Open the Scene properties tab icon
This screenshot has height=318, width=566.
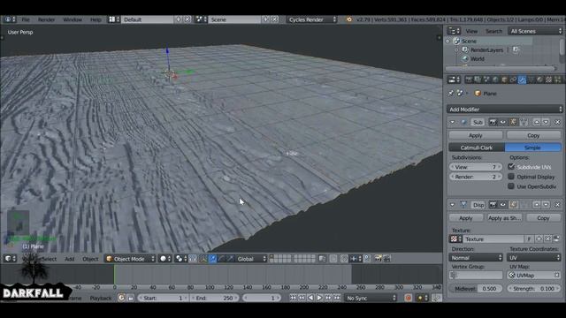(x=486, y=79)
